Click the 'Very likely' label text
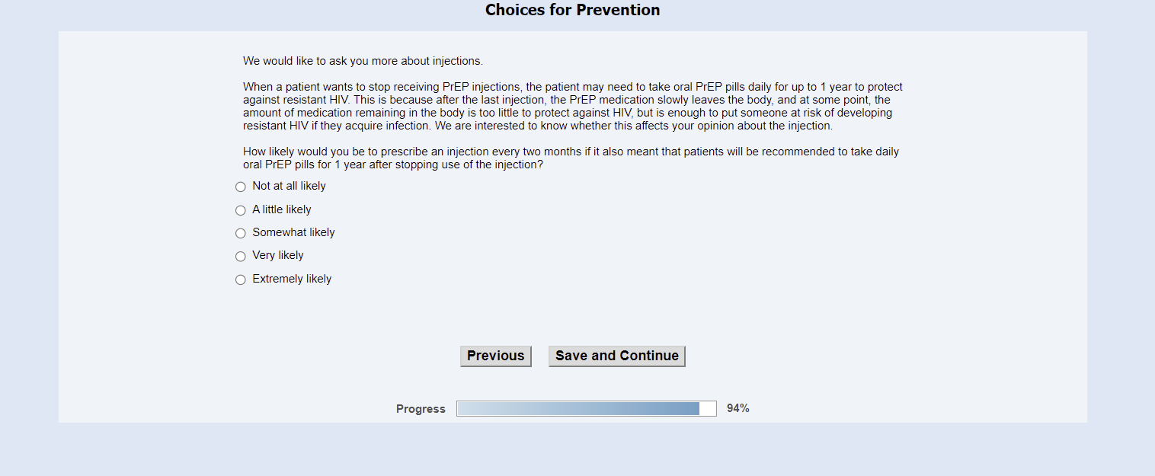Image resolution: width=1155 pixels, height=476 pixels. tap(278, 255)
